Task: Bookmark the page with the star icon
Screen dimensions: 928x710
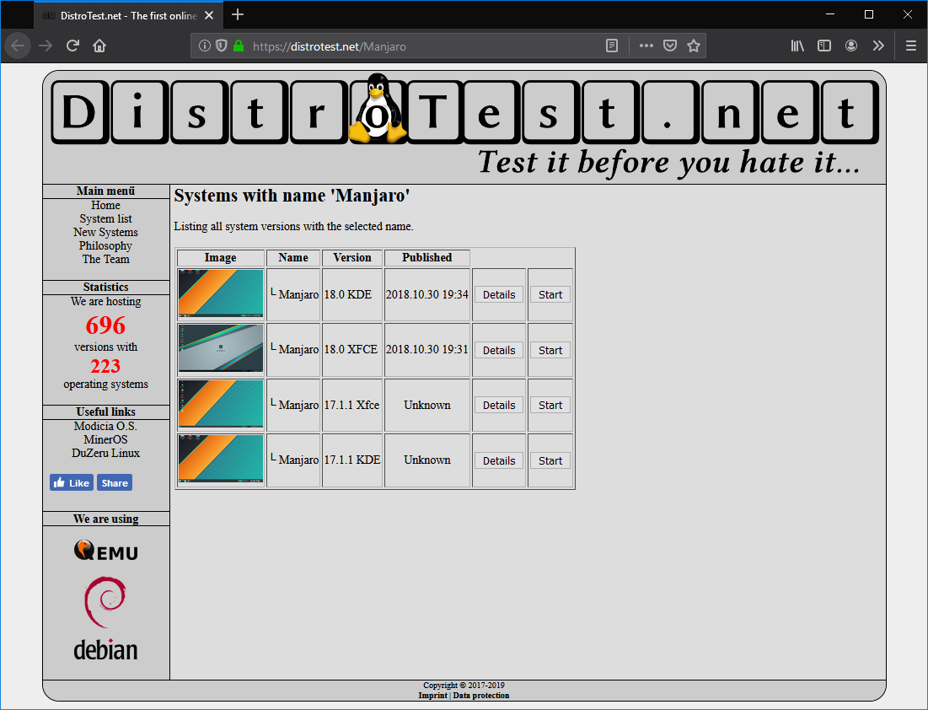Action: click(x=694, y=46)
